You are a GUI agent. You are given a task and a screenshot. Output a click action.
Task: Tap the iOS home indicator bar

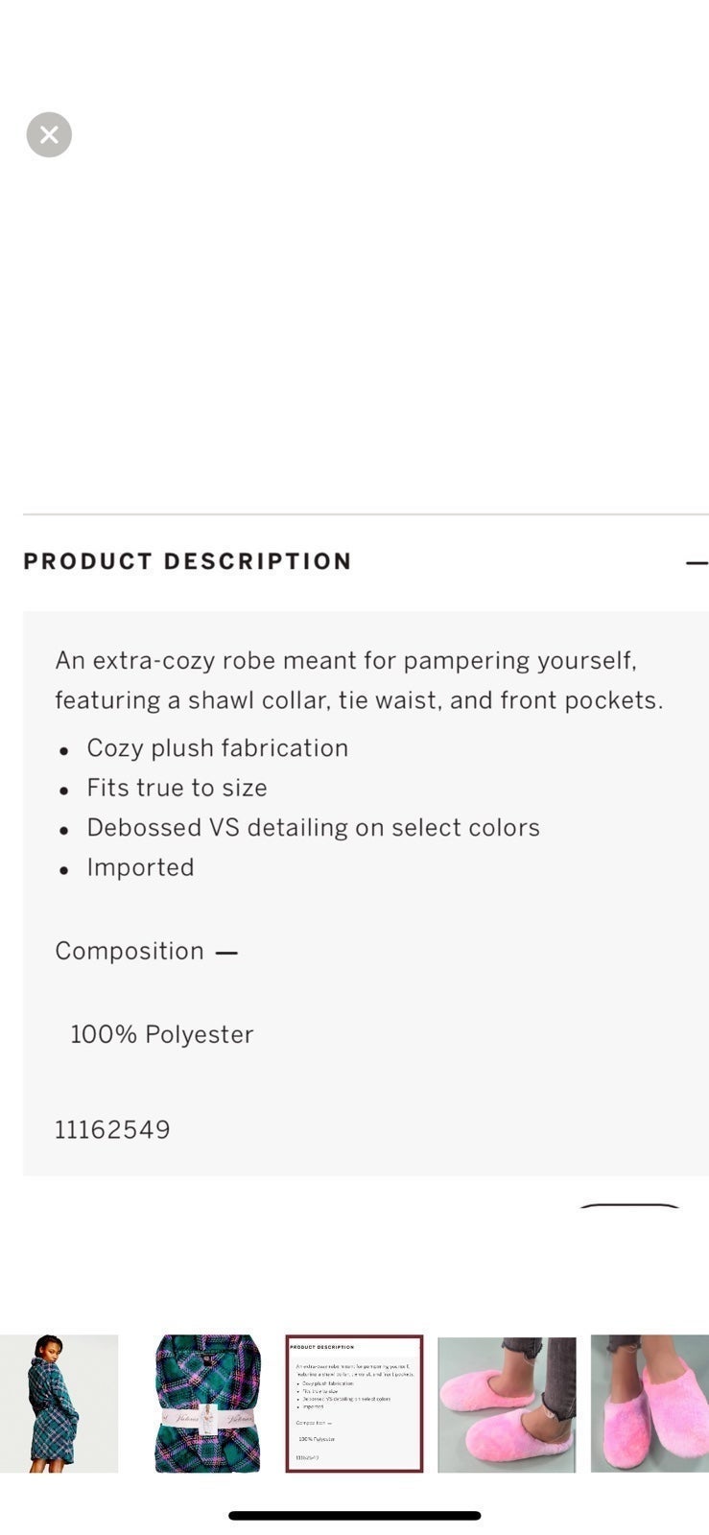pos(354,1516)
